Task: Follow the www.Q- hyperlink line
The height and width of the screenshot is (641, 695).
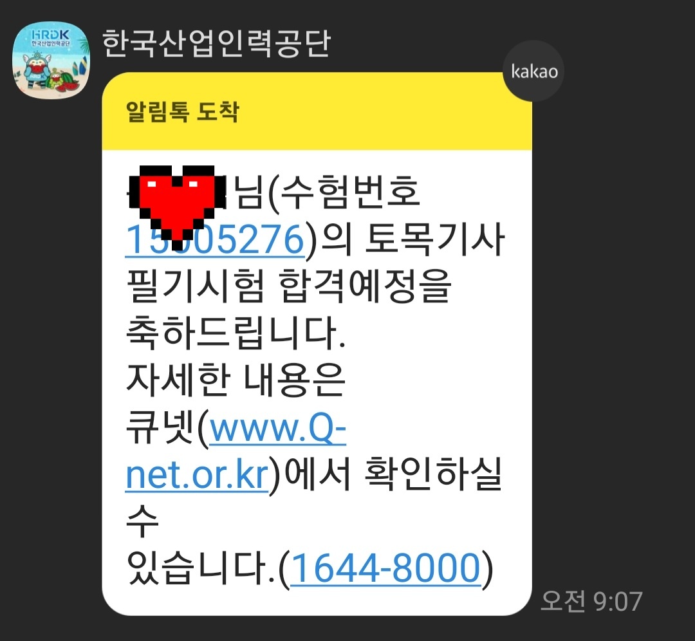Action: coord(277,429)
